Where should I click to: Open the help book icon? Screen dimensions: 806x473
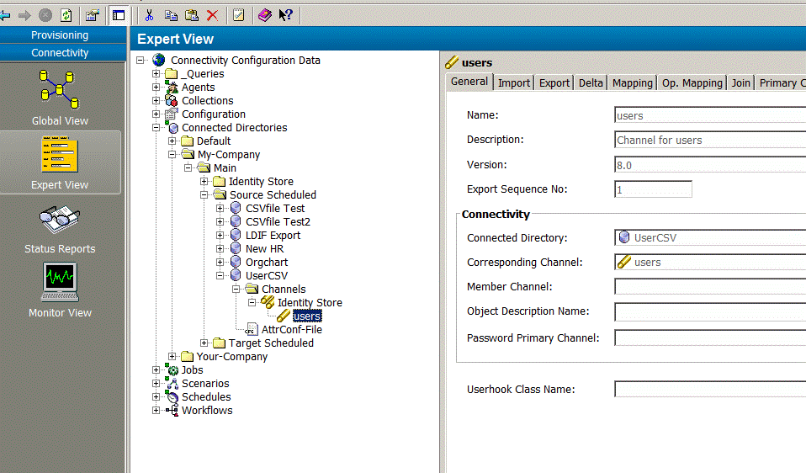(264, 15)
